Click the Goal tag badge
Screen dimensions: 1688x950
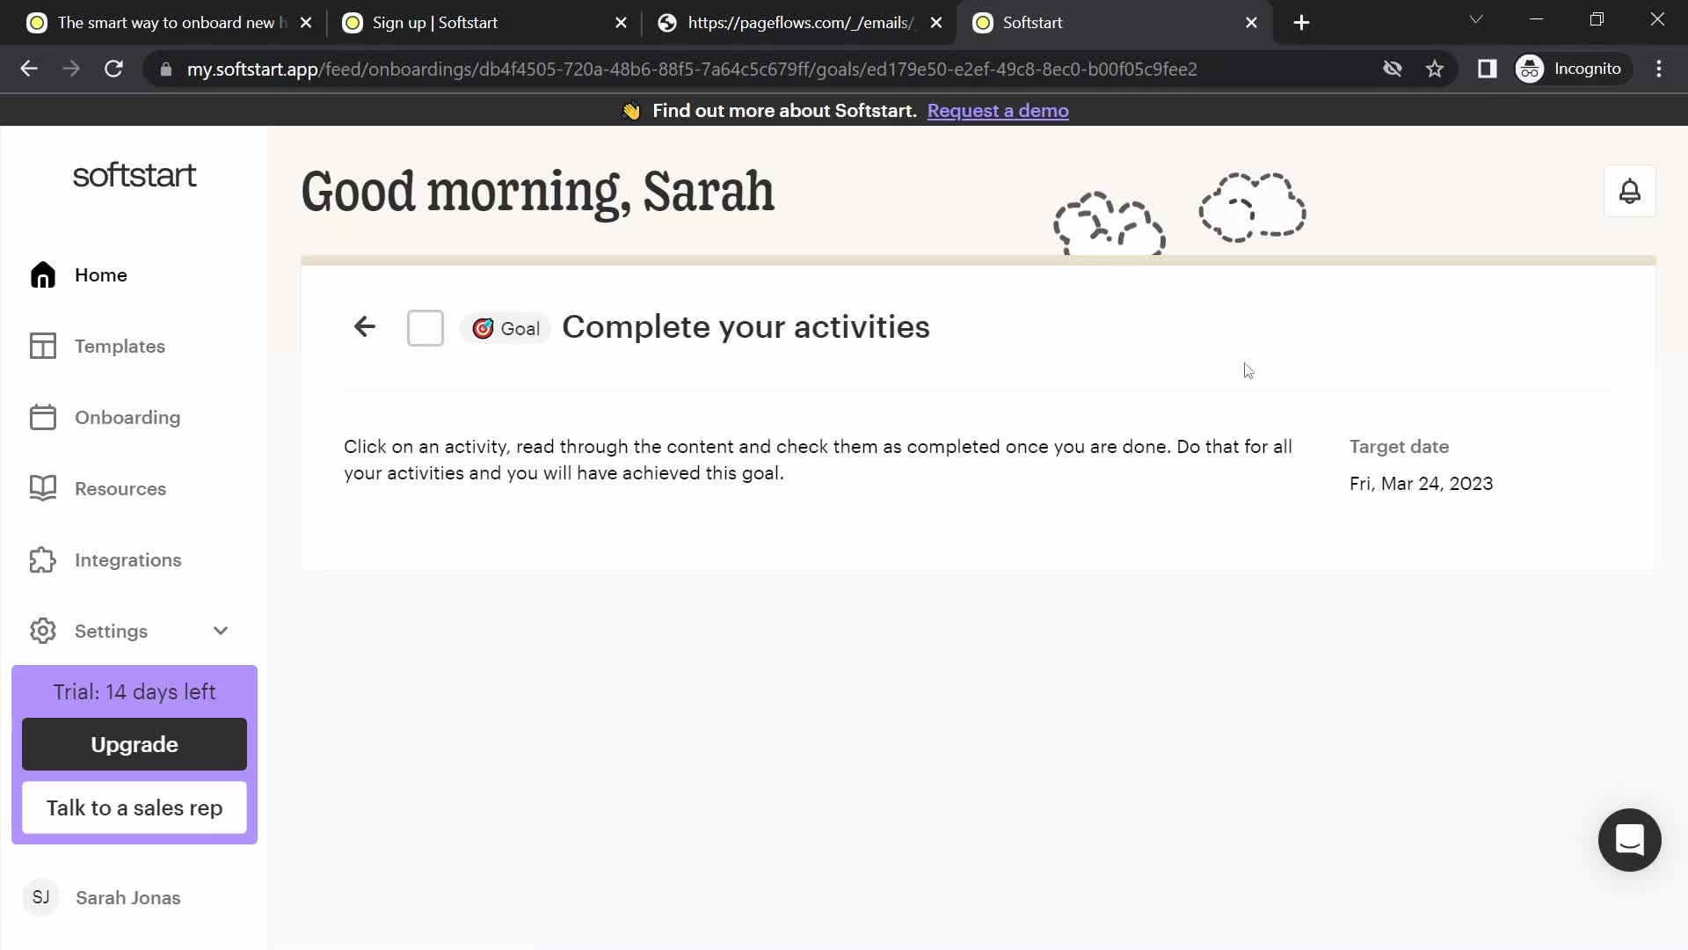506,328
